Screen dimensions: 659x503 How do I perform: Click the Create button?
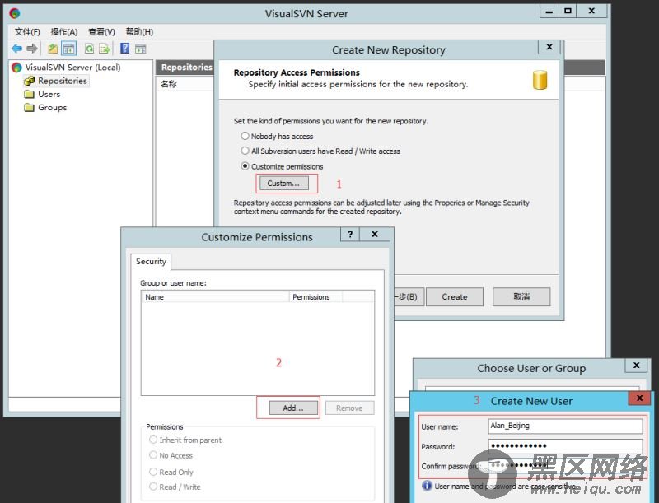click(455, 297)
